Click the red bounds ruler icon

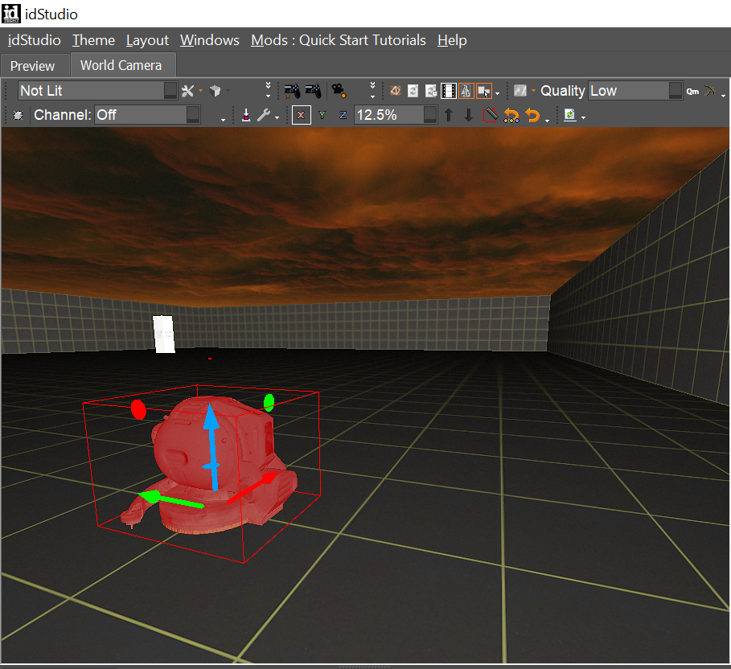491,115
